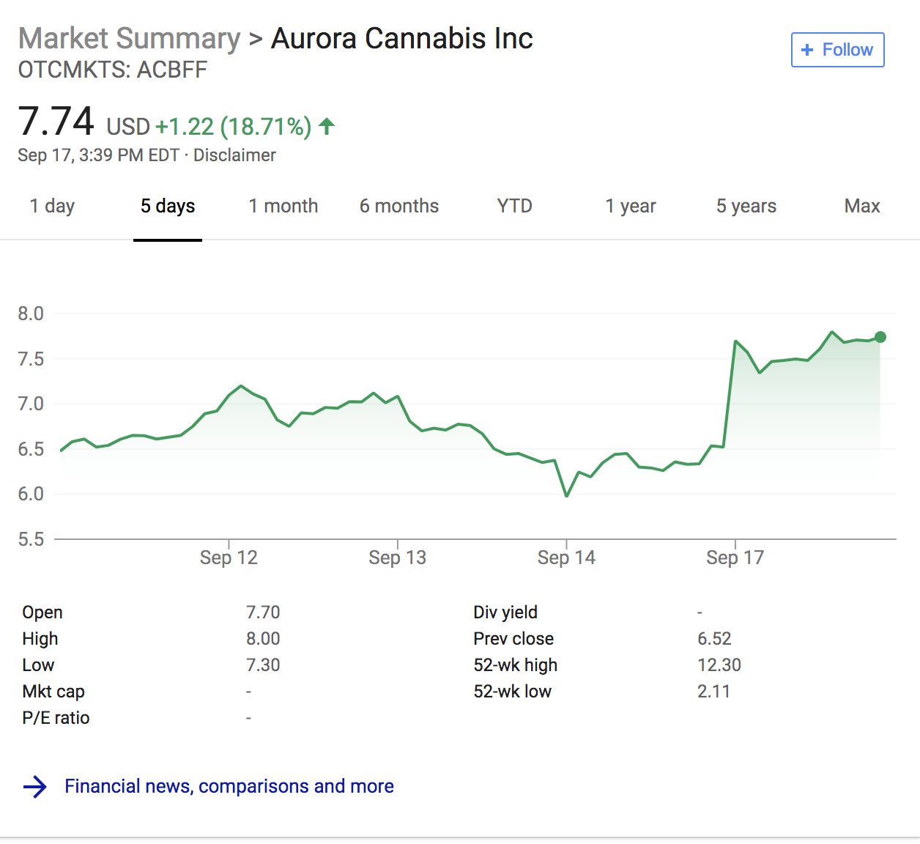Select the 1 day tab
This screenshot has width=920, height=844.
(52, 206)
